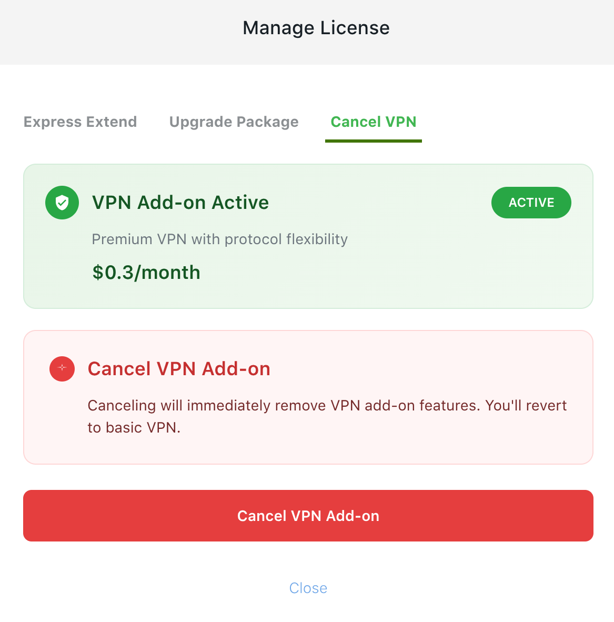This screenshot has height=622, width=614.
Task: Click the white area beside the Close link
Action: click(x=436, y=588)
